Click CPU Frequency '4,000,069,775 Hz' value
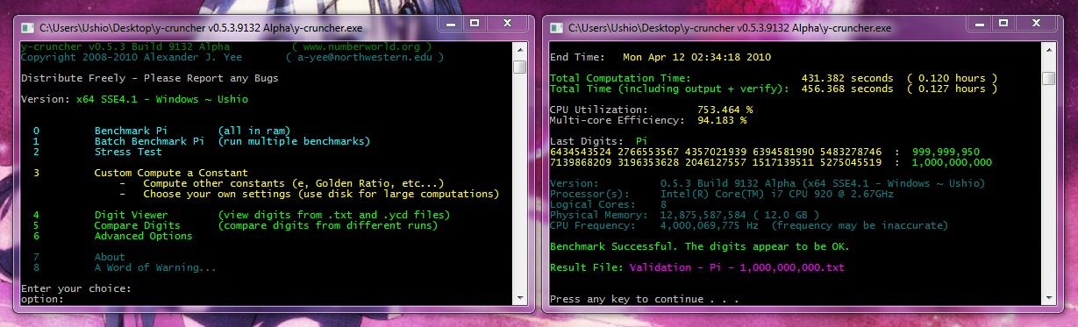1078x327 pixels. pos(713,225)
